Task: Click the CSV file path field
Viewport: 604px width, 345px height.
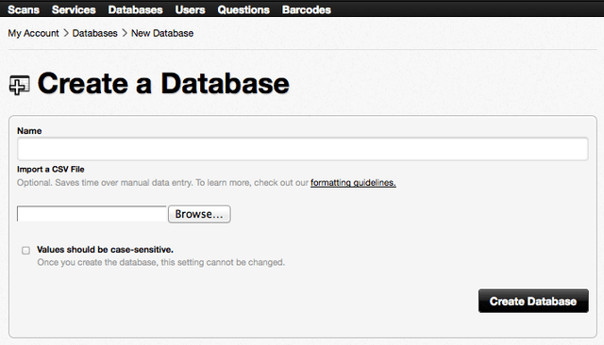Action: (x=92, y=214)
